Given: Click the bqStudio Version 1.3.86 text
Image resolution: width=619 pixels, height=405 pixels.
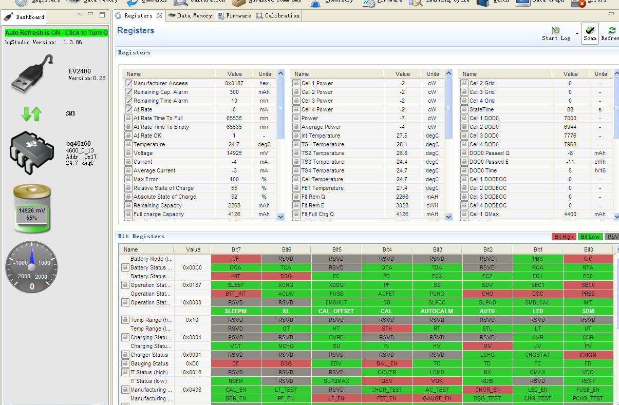Looking at the screenshot, I should [43, 42].
